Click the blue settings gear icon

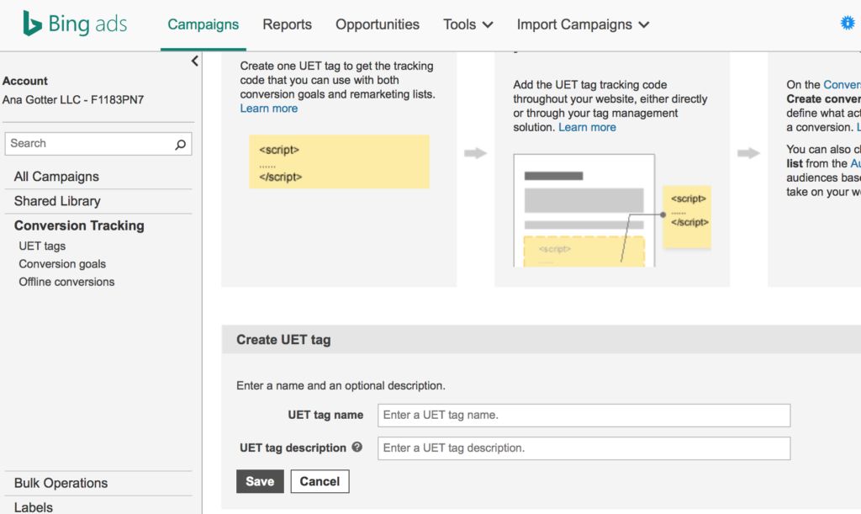pos(848,24)
